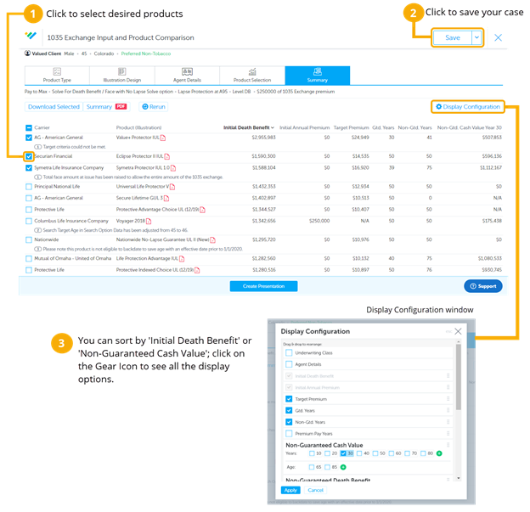Uncheck Symetra Life Insurance Company checkbox
The image size is (530, 512).
(x=29, y=168)
